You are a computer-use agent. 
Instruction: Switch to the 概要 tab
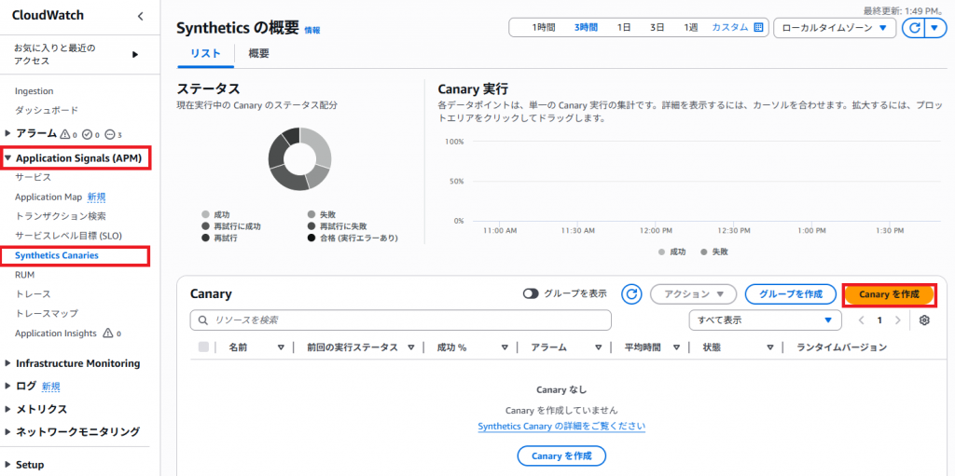click(258, 54)
